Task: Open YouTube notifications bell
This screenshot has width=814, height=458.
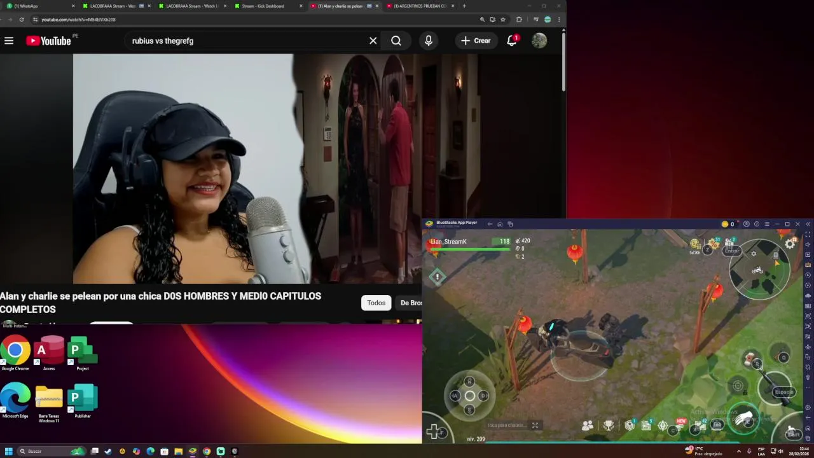Action: (x=512, y=41)
